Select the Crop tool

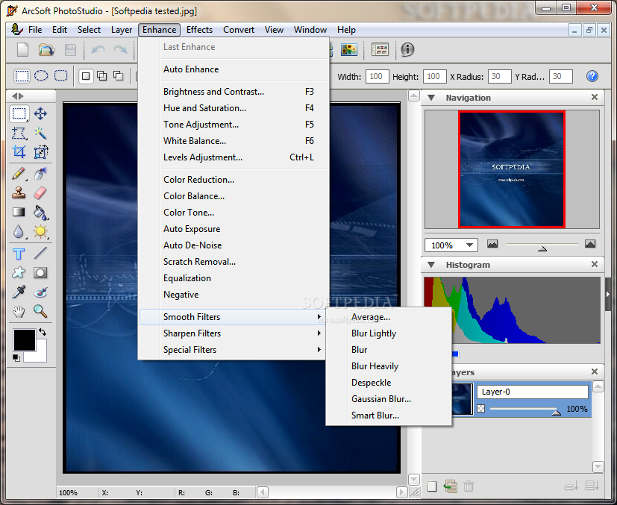click(19, 152)
